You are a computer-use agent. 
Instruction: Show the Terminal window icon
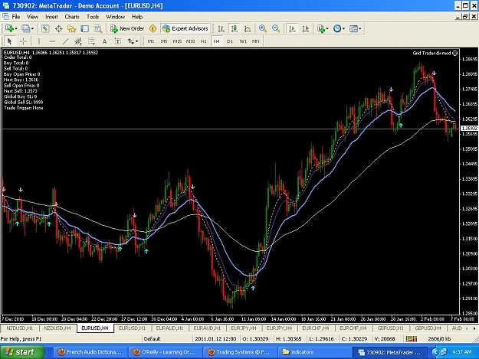click(84, 28)
